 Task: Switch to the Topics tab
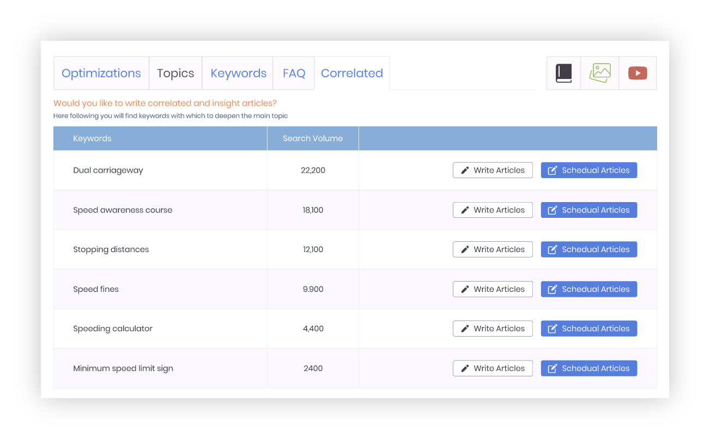(175, 72)
